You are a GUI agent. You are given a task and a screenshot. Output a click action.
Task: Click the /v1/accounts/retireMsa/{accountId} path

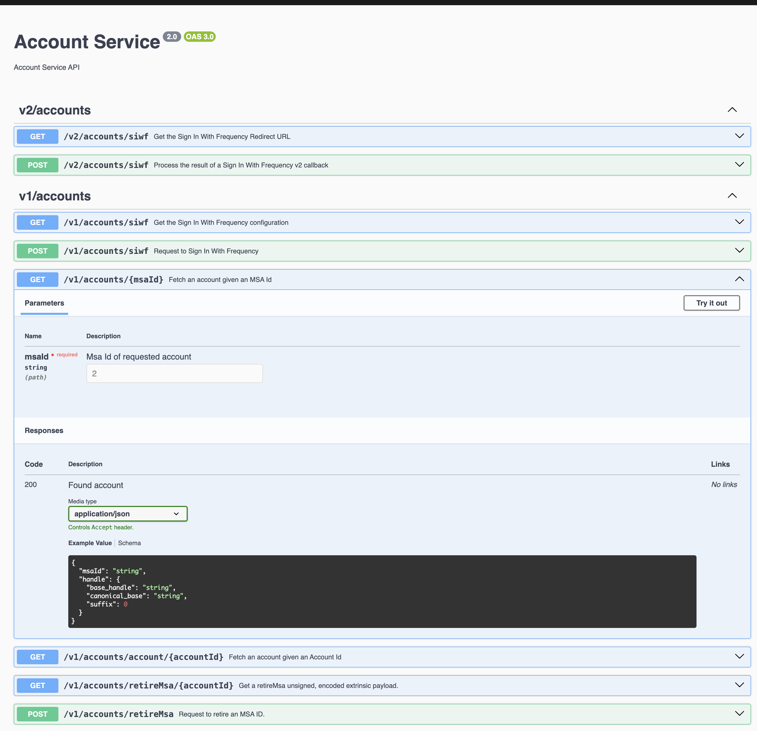point(149,685)
